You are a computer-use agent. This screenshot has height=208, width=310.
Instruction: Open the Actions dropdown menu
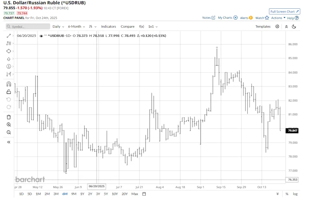(278, 18)
